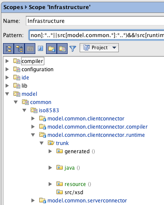164x205 pixels.
Task: Expand the generated folder
Action: [50, 151]
